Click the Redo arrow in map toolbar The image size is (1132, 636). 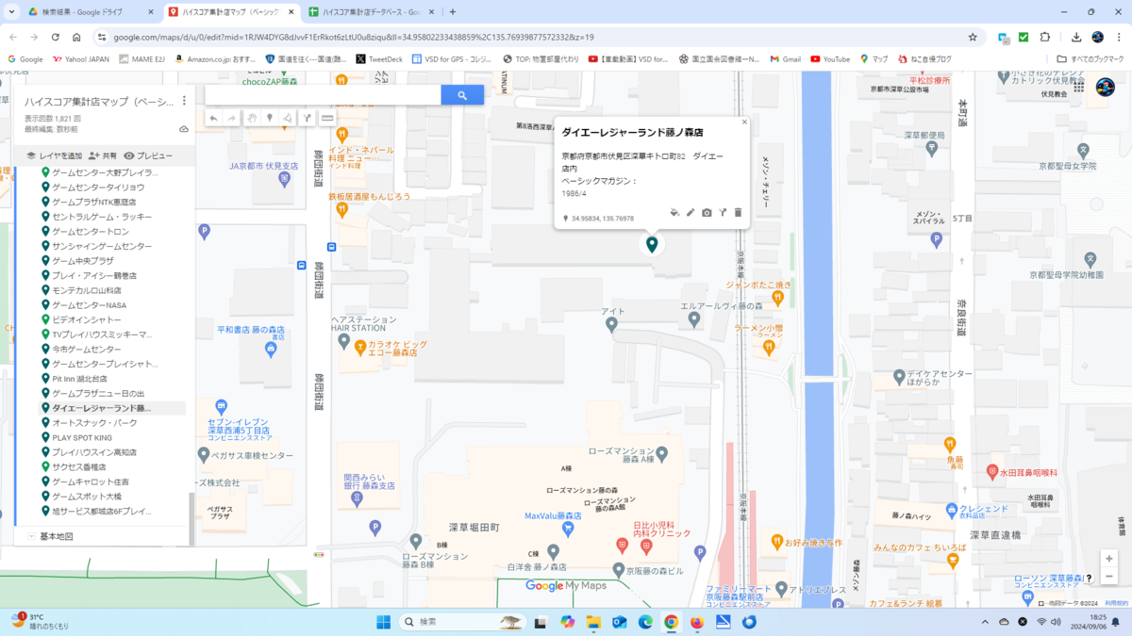[232, 119]
